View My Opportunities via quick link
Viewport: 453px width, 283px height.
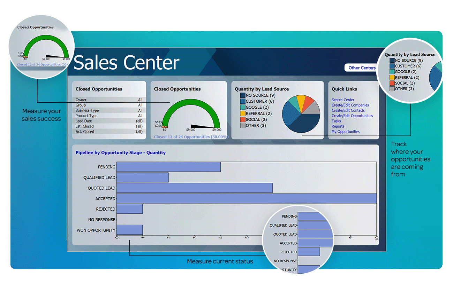(x=345, y=131)
